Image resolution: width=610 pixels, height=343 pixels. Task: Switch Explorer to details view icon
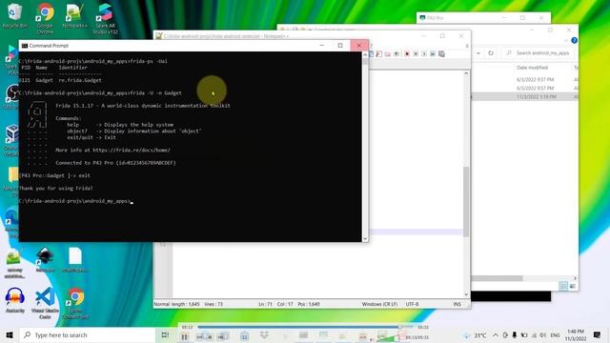[x=563, y=286]
